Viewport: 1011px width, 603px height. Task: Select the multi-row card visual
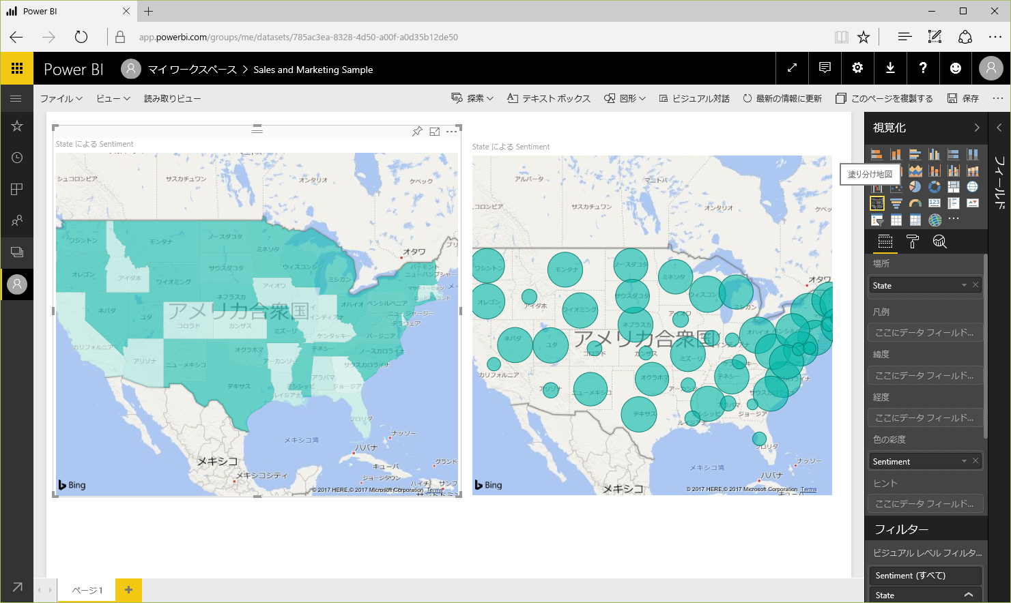[954, 203]
